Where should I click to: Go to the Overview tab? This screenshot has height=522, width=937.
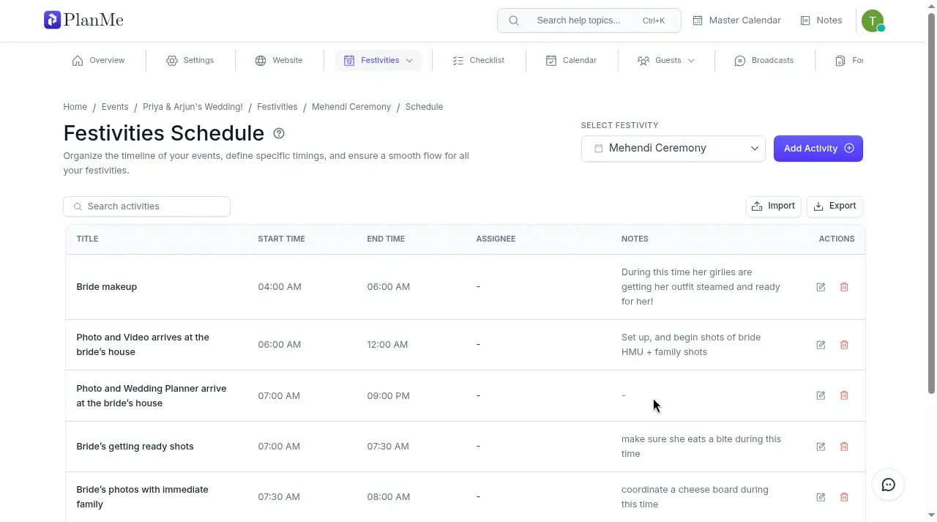(x=99, y=61)
